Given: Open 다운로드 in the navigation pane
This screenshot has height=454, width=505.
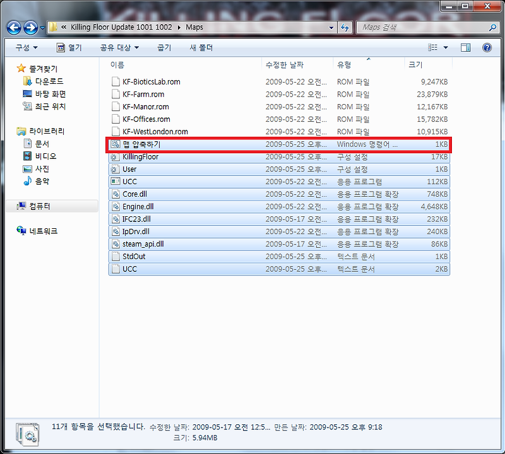Looking at the screenshot, I should pos(49,81).
